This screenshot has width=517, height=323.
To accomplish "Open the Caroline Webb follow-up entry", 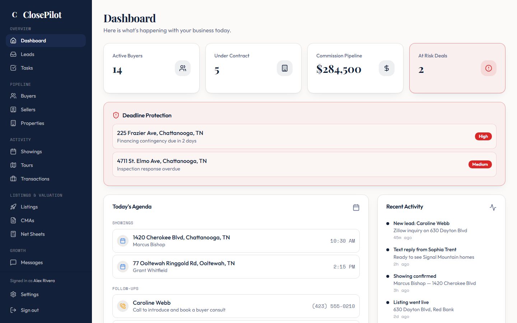I will (236, 306).
